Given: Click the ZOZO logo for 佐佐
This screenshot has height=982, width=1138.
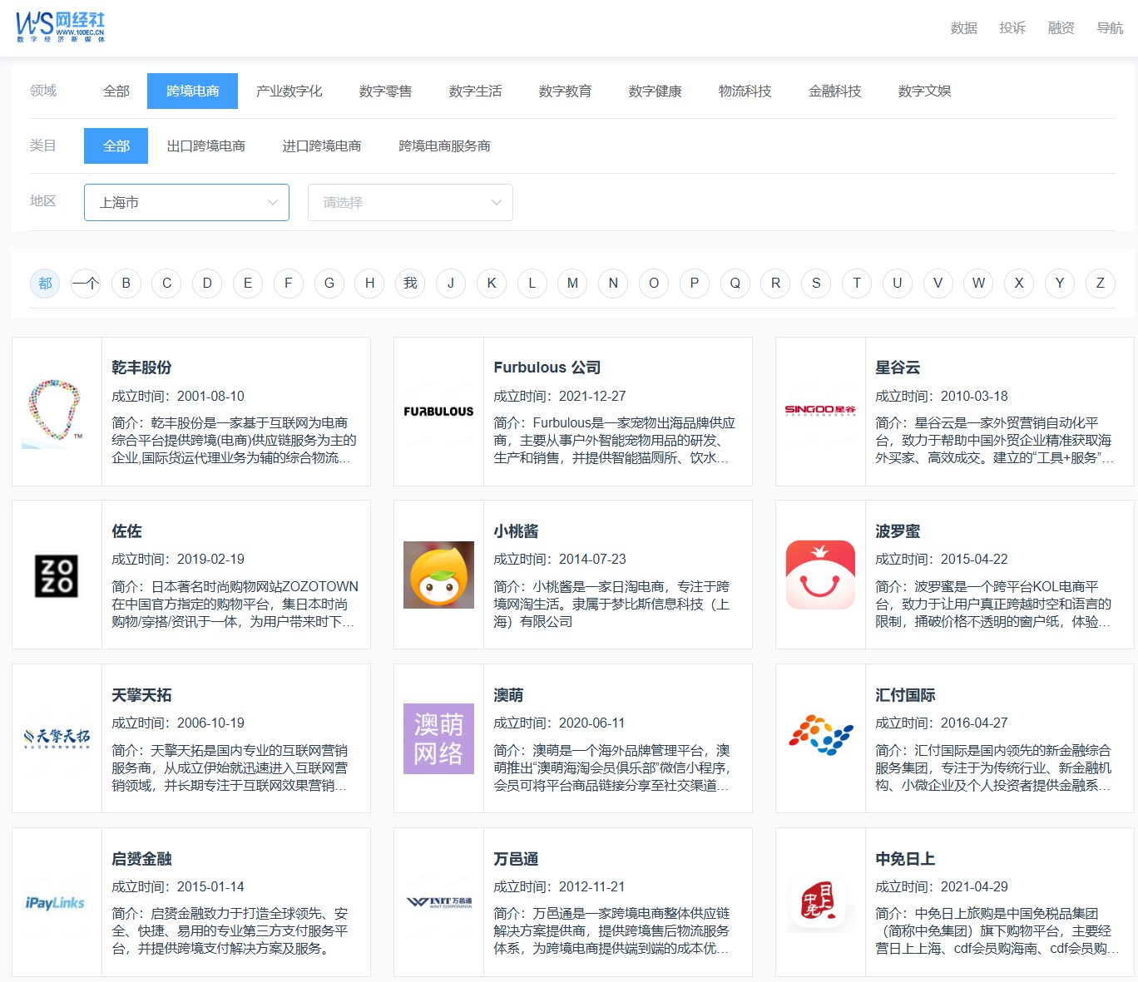Looking at the screenshot, I should click(57, 575).
